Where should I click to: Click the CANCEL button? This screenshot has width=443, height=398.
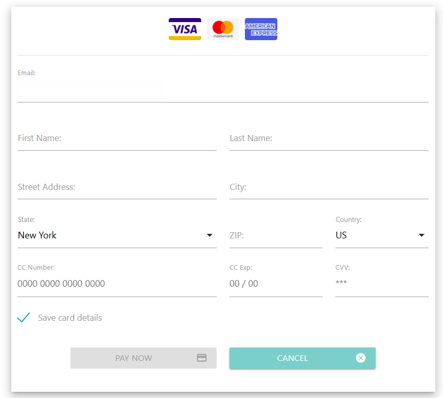coord(292,358)
